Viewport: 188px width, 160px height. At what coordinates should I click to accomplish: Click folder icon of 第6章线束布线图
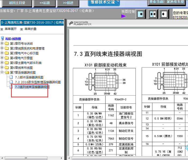[7, 67]
